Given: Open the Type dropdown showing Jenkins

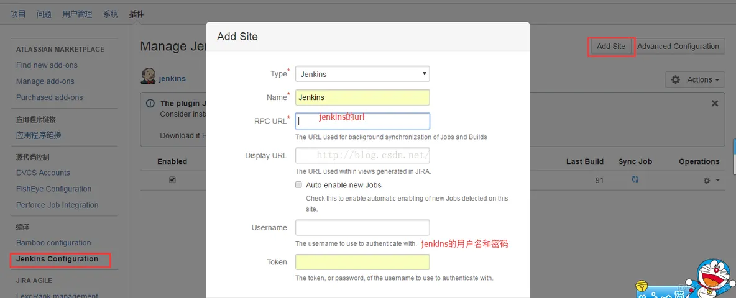Looking at the screenshot, I should click(362, 74).
